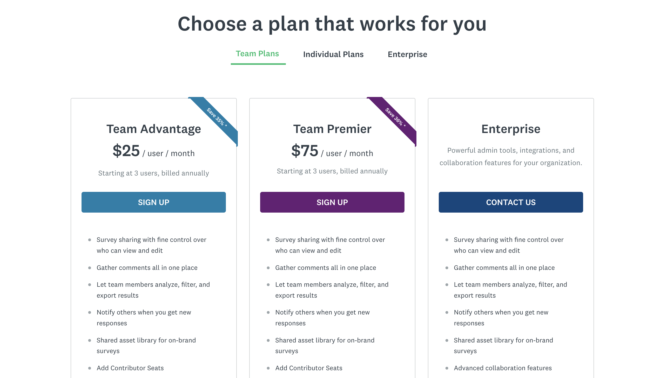Screen dimensions: 661x378
Task: Select the Team Plans tab
Action: pyautogui.click(x=257, y=53)
